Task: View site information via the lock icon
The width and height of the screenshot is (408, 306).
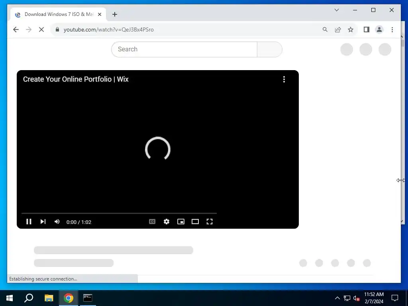Action: tap(57, 29)
